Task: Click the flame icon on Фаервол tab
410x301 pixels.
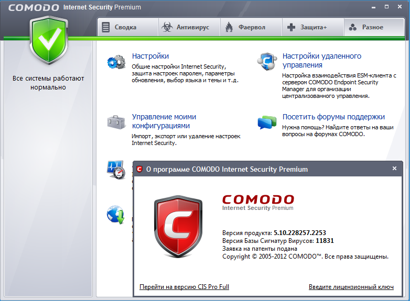Action: 229,27
